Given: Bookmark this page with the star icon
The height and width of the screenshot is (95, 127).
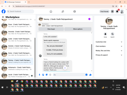Looking at the screenshot, I should point(116,6).
